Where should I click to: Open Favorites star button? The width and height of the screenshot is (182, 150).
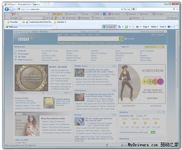click(x=12, y=22)
